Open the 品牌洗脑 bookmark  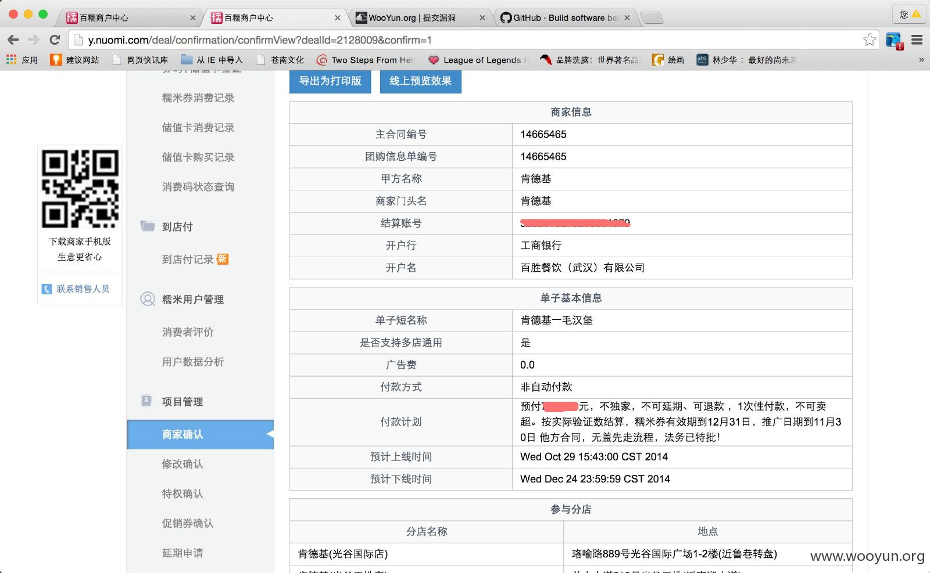[589, 60]
